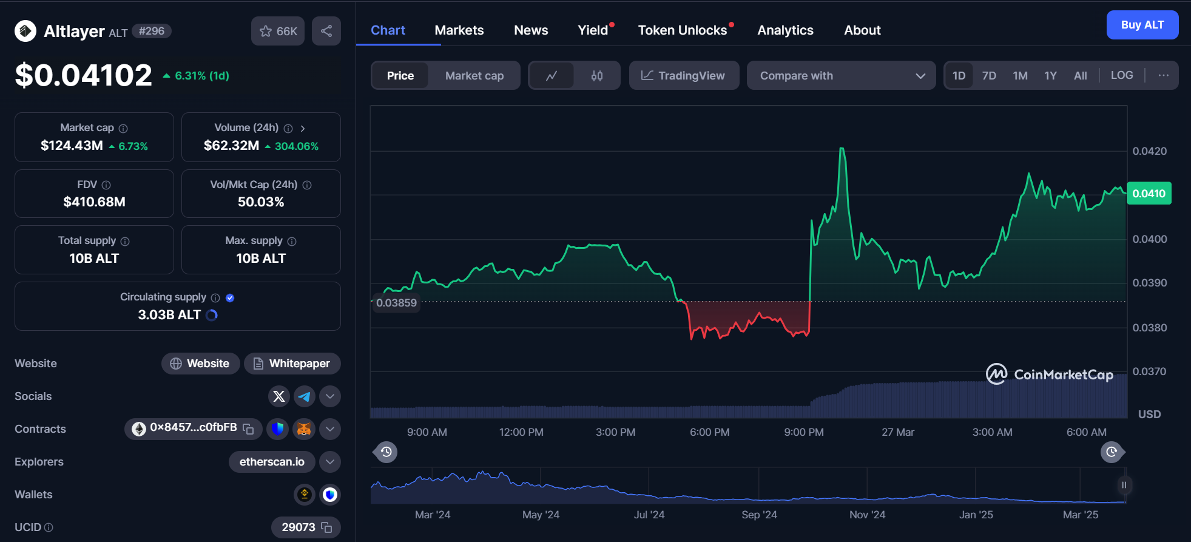Open the Whitepaper link

tap(292, 364)
